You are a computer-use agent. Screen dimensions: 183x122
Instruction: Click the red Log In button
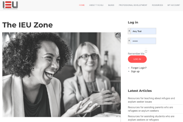(137, 59)
